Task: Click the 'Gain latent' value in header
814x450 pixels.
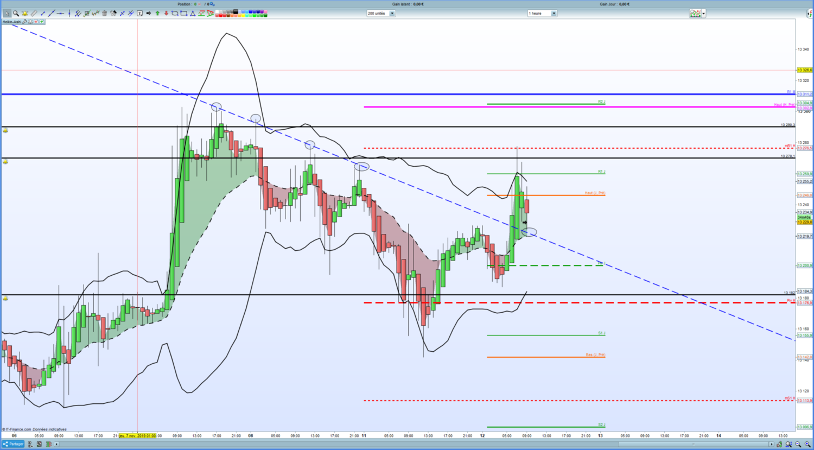Action: pyautogui.click(x=418, y=4)
